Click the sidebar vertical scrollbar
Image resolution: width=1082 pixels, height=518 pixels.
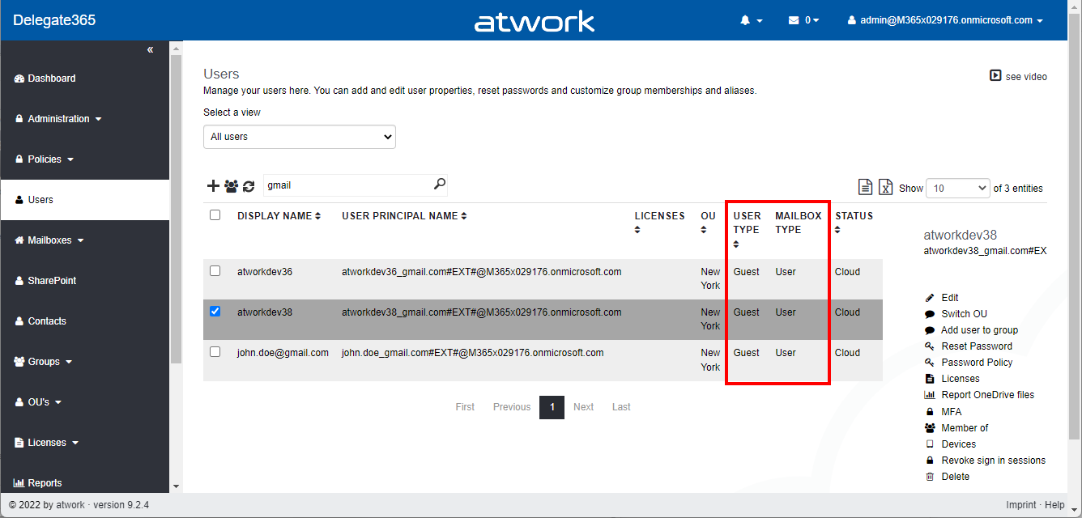[x=176, y=243]
